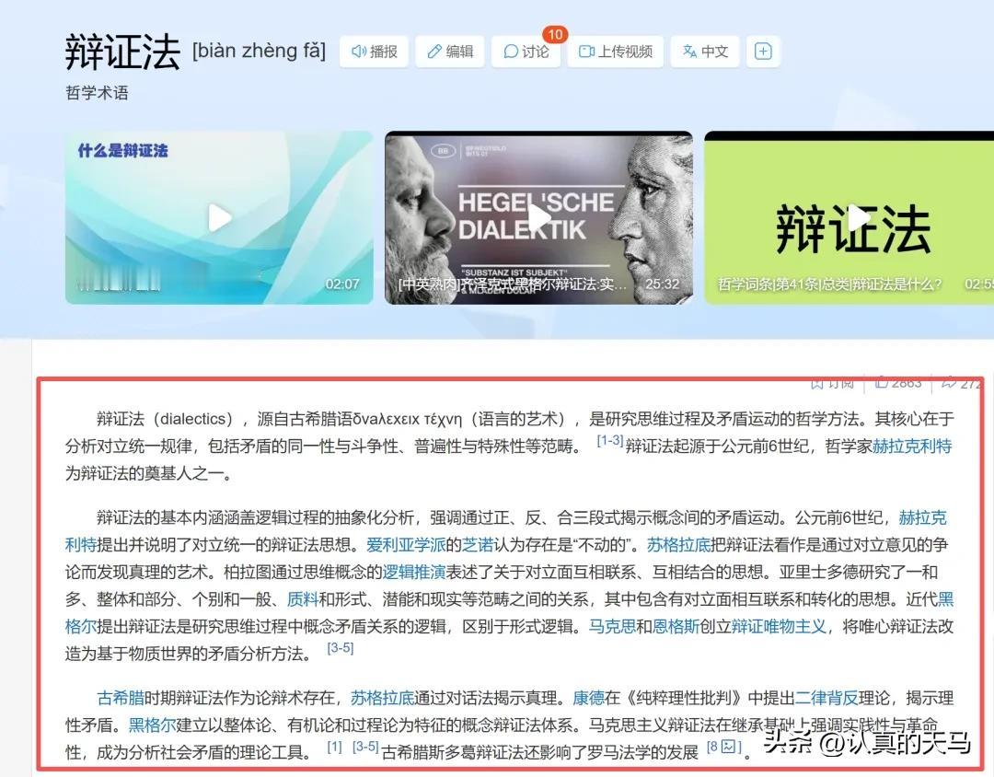Image resolution: width=994 pixels, height=777 pixels.
Task: Open the 齐泽克式黑格尔辩证法 video caption
Action: pos(513,284)
